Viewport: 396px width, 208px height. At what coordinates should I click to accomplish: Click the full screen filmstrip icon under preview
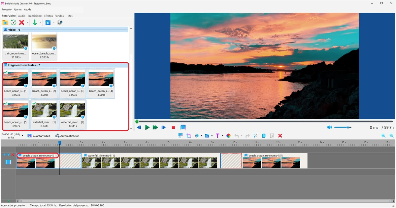pos(183,127)
